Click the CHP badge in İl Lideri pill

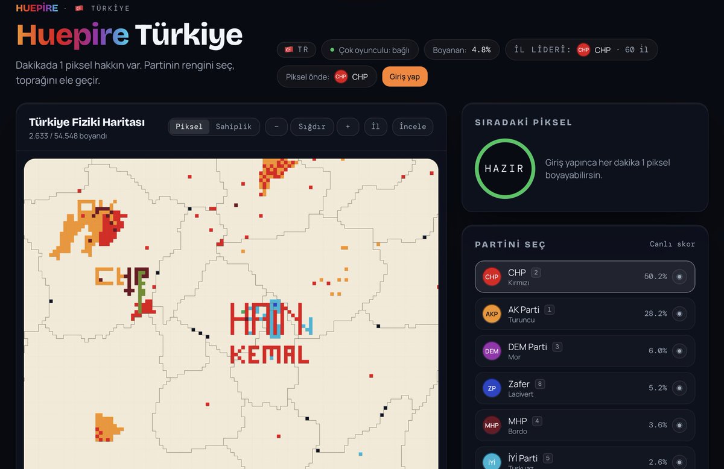(583, 50)
